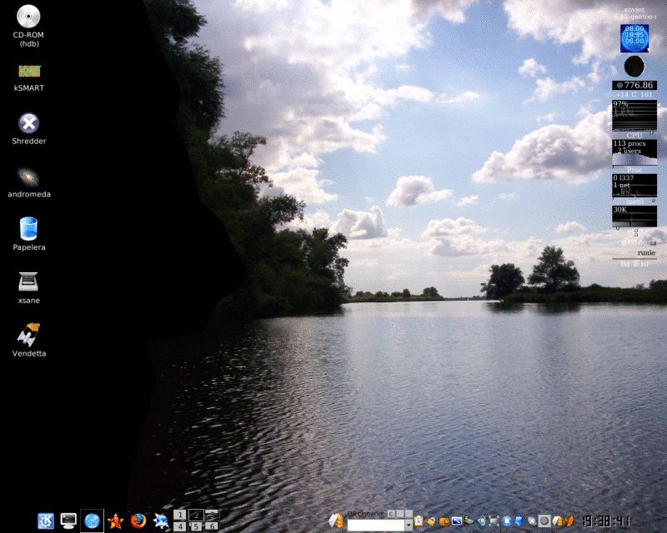667x533 pixels.
Task: Launch kSMART from the desktop
Action: click(x=29, y=78)
